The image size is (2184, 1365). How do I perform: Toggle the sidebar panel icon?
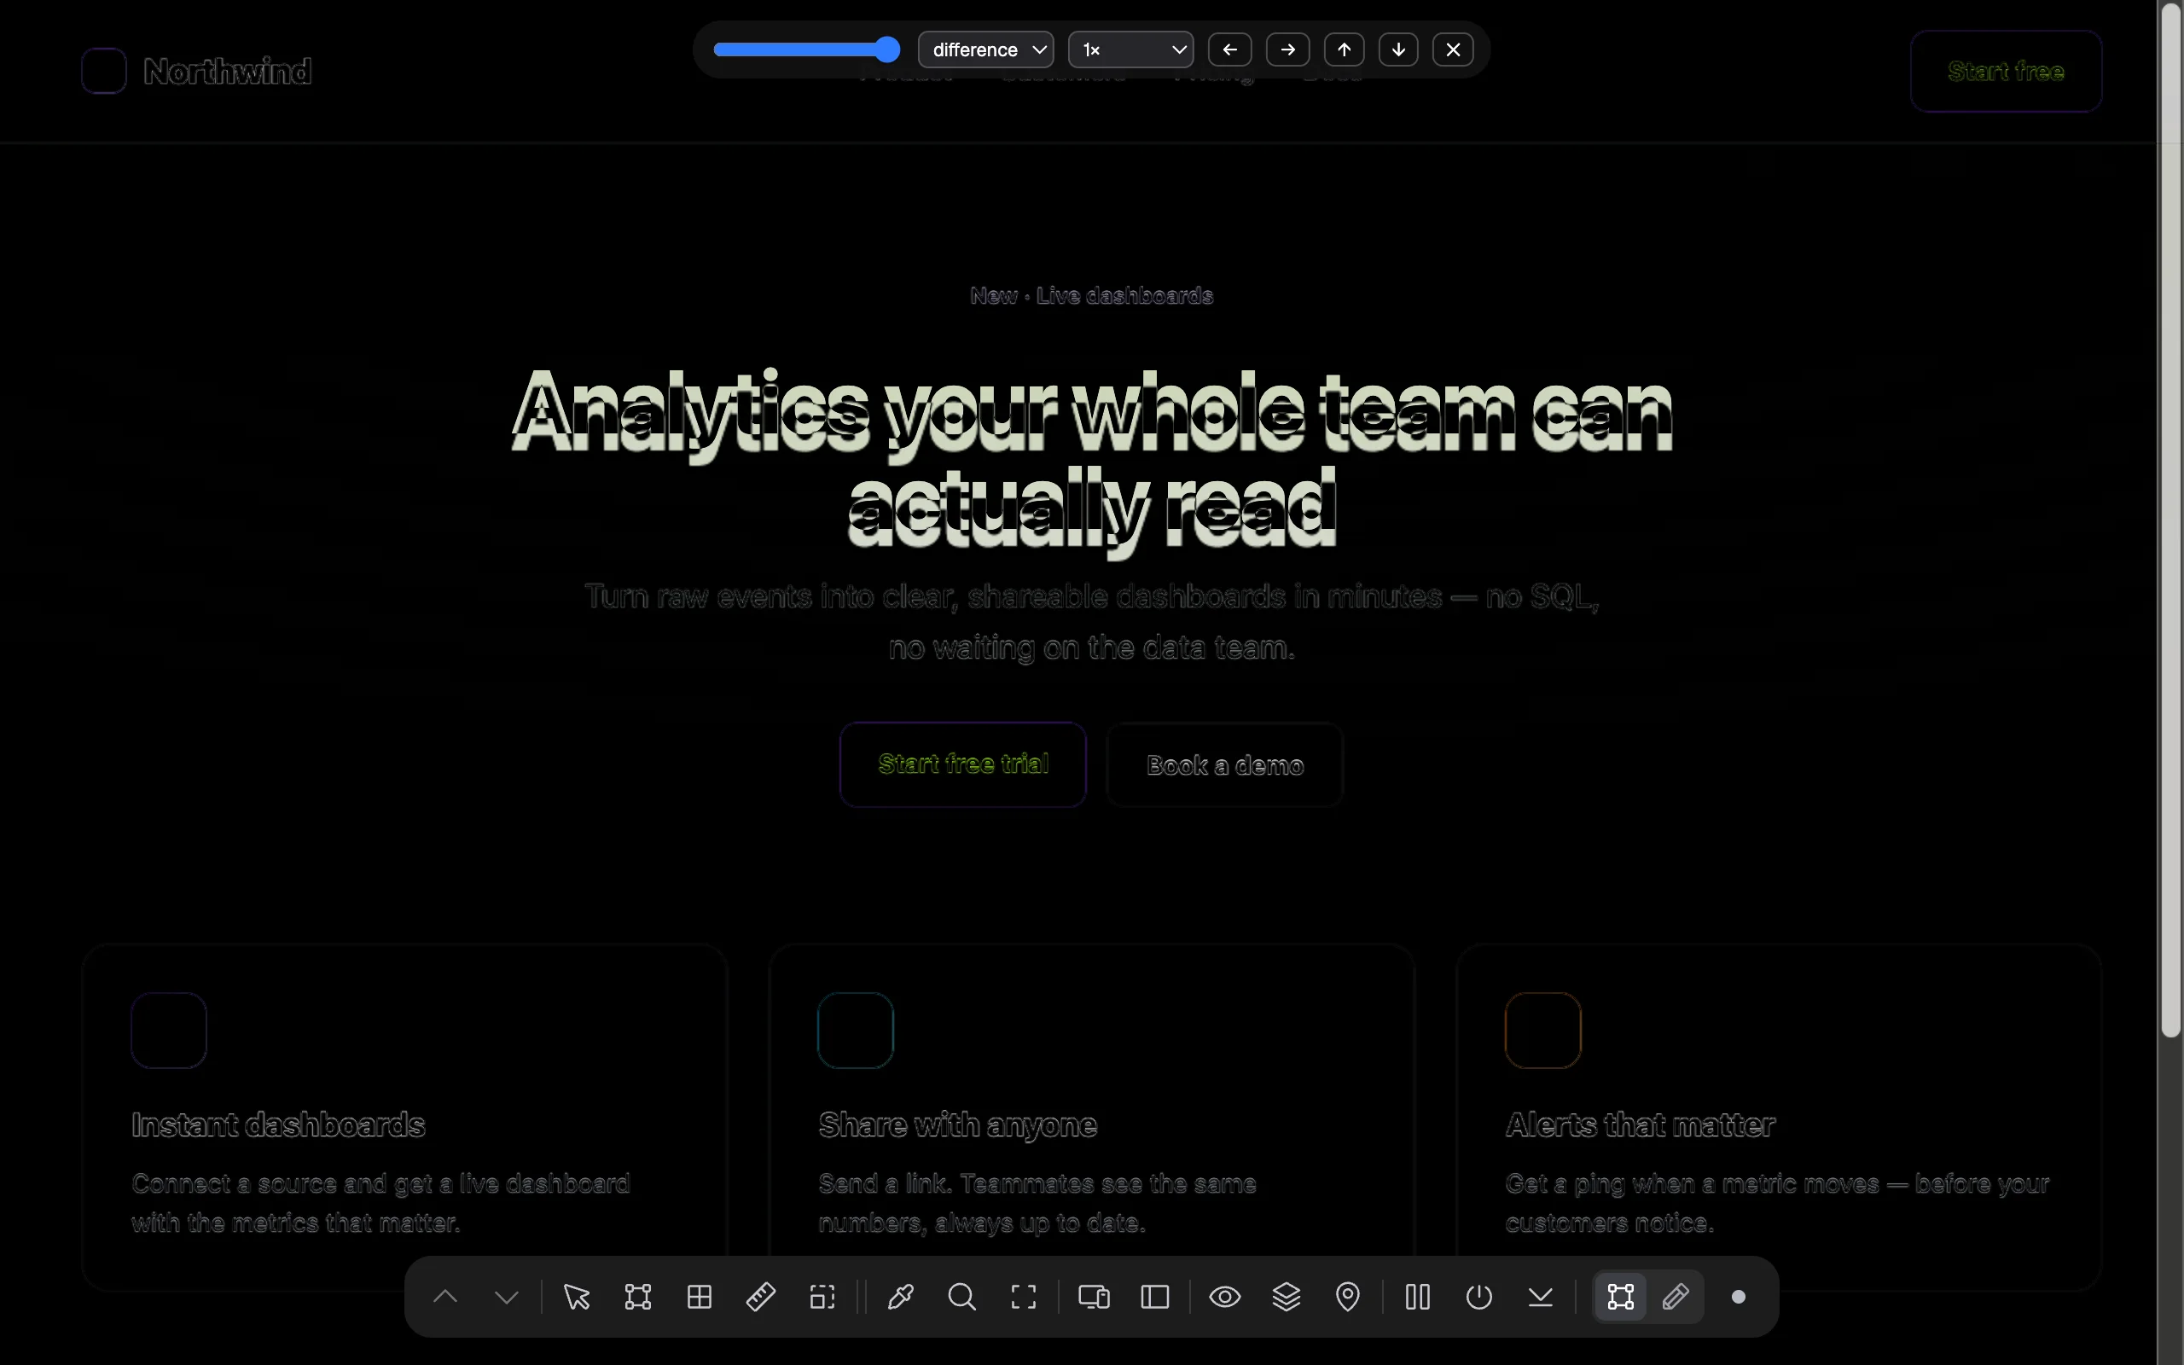pyautogui.click(x=1155, y=1298)
